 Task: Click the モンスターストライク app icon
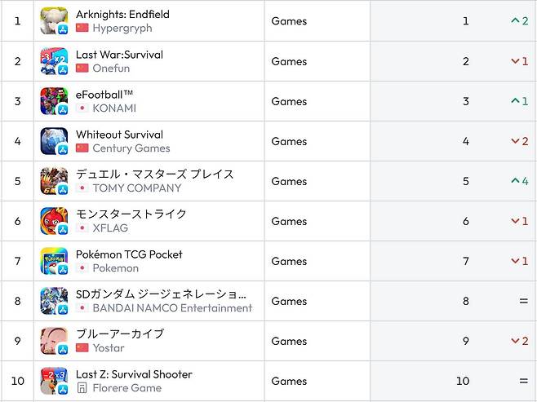click(54, 221)
